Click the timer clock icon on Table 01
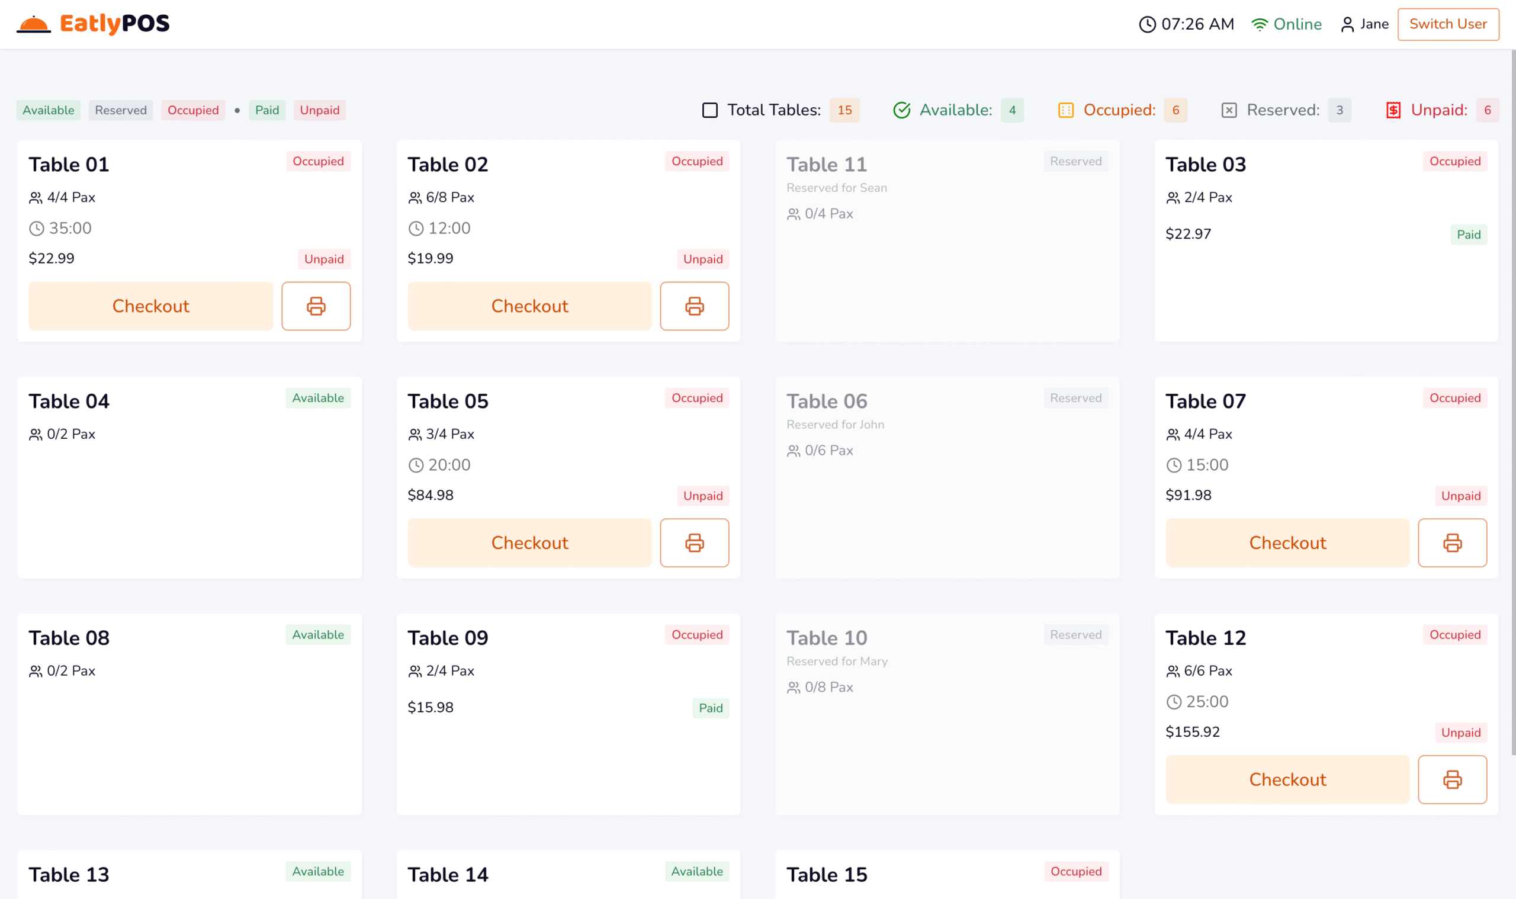The height and width of the screenshot is (899, 1516). (x=36, y=229)
